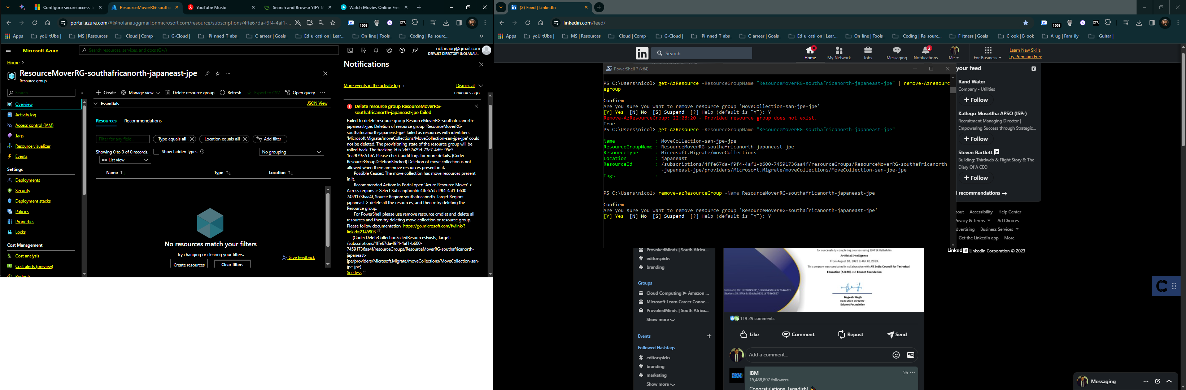
Task: Add resource group to favorites star
Action: pos(218,74)
